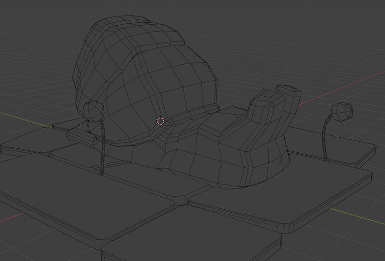
Task: Click the right antenna sphere tip
Action: 344,111
